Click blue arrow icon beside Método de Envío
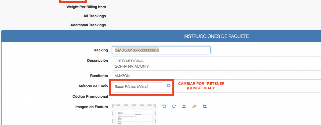The image size is (321, 125). 169,86
